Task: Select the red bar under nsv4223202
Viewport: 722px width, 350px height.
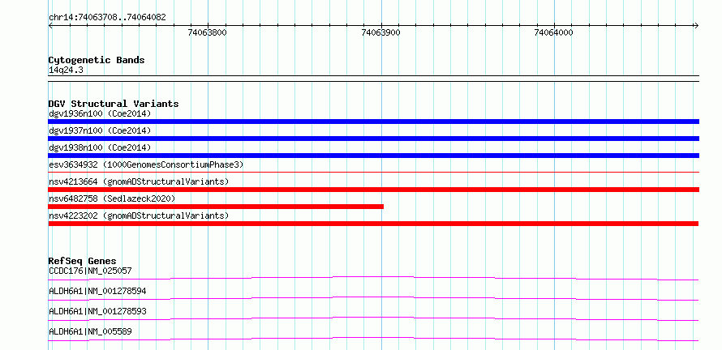Action: pyautogui.click(x=373, y=224)
